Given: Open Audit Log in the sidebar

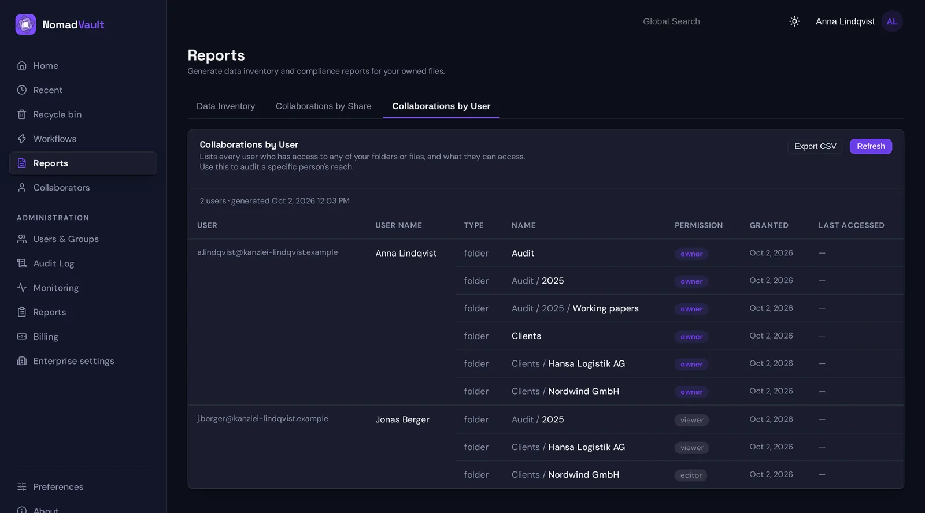Looking at the screenshot, I should point(83,263).
